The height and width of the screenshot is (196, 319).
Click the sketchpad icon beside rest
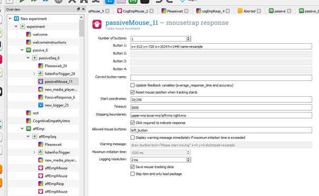tap(28, 113)
